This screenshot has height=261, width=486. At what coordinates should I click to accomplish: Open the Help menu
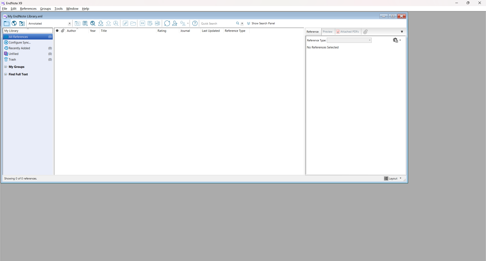coord(86,9)
